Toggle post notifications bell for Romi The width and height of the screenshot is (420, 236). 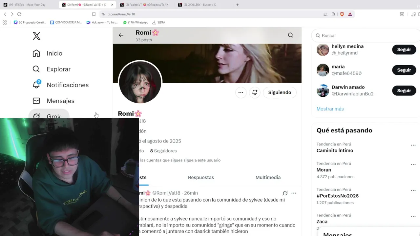point(255,92)
